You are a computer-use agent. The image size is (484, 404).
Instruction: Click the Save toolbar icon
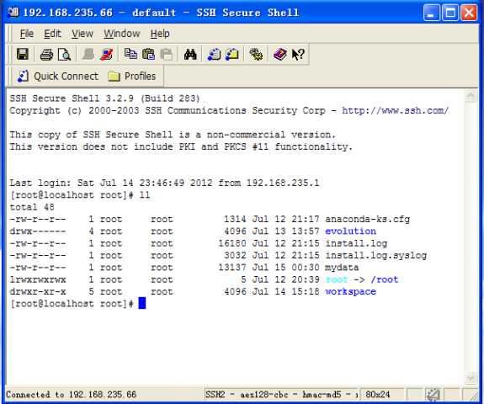pos(22,55)
